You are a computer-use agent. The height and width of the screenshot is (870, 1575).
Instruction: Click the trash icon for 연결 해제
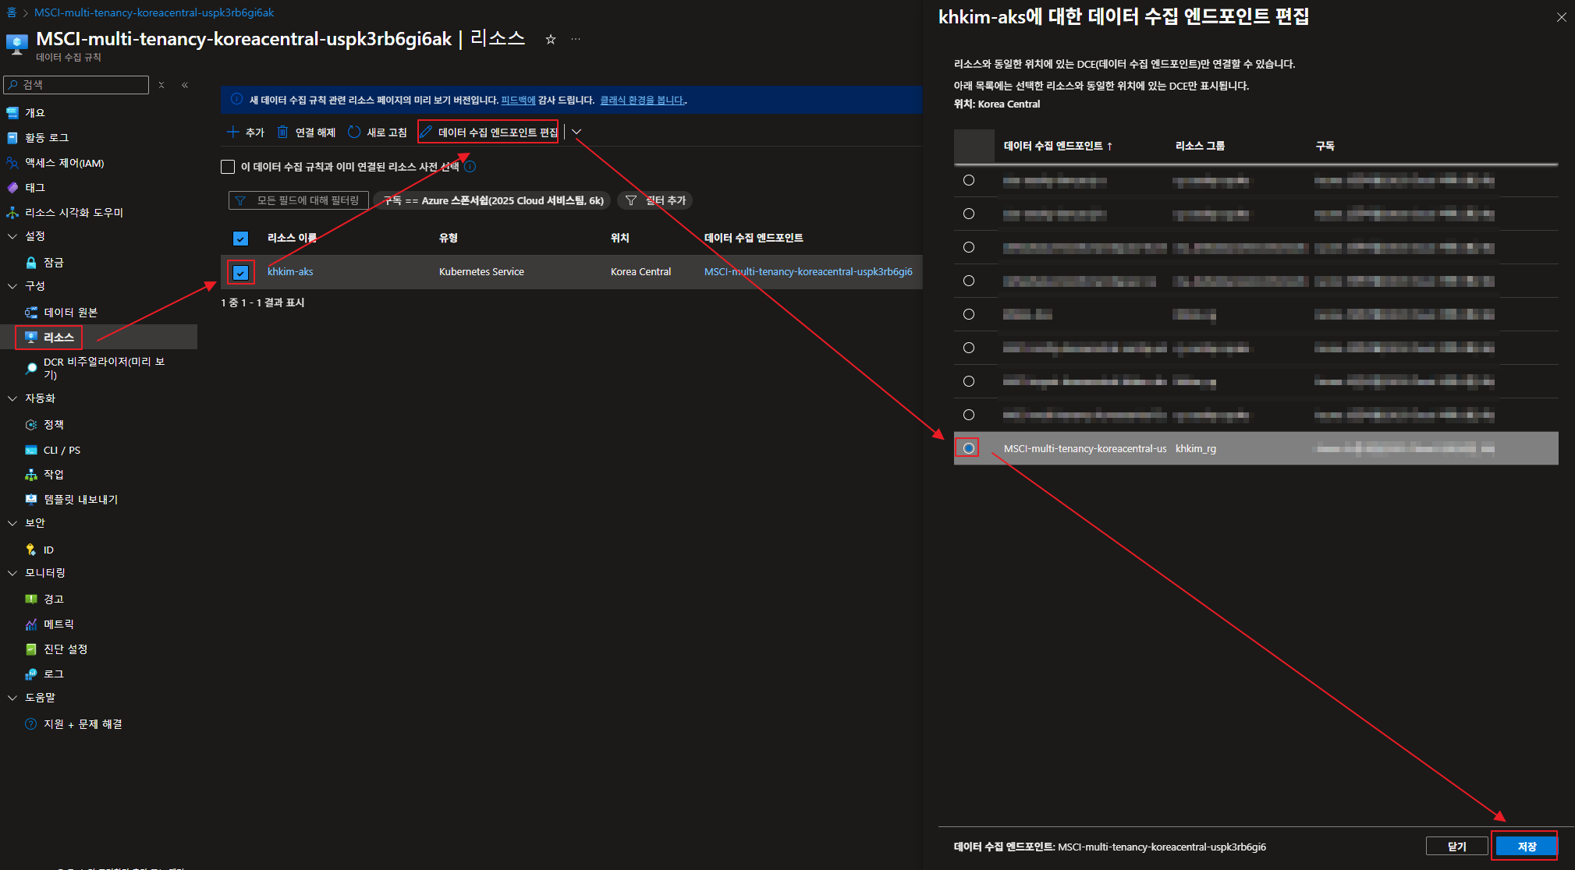pyautogui.click(x=282, y=133)
